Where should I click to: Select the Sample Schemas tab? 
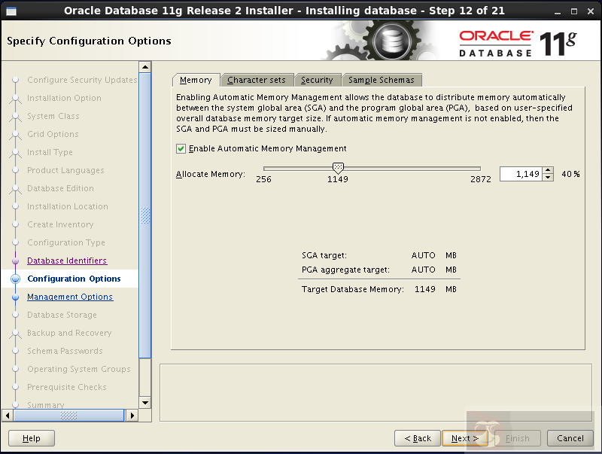pos(381,80)
